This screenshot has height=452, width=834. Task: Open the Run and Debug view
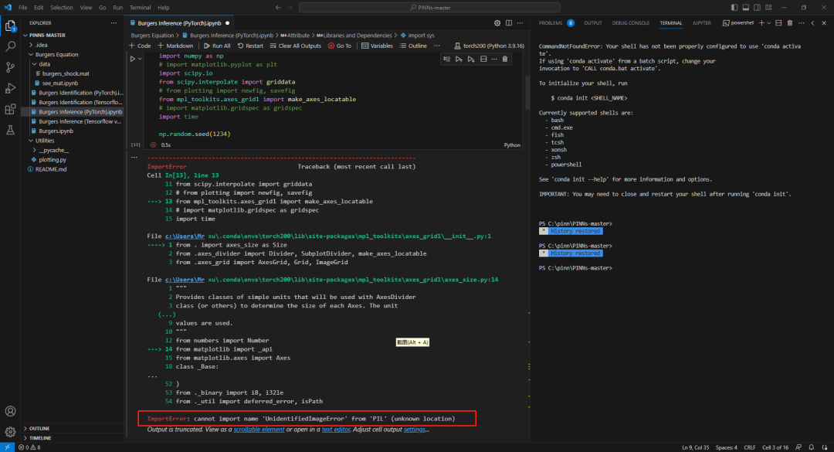(10, 88)
